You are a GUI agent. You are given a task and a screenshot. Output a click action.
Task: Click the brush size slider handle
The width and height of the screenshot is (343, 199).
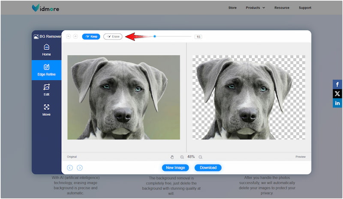[x=155, y=36]
